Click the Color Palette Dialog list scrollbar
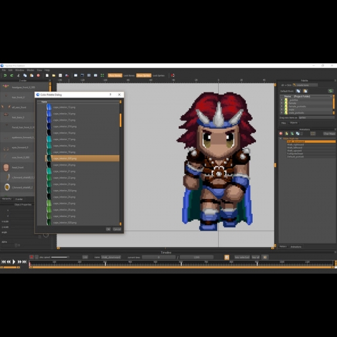Viewport: 337px width, 337px height. tap(121, 120)
